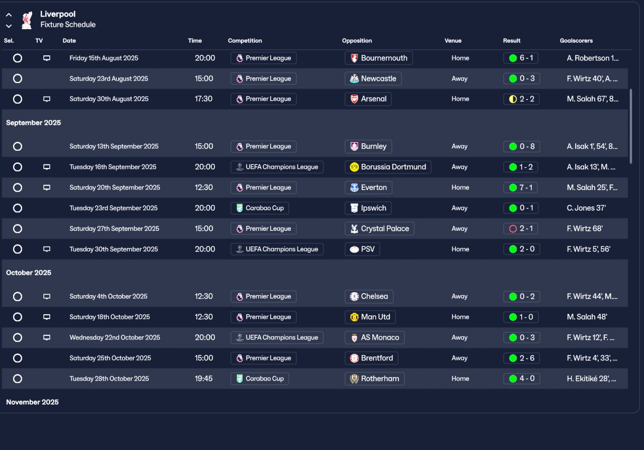Viewport: 644px width, 450px height.
Task: Select the Ipswich fixture radio button
Action: (18, 208)
